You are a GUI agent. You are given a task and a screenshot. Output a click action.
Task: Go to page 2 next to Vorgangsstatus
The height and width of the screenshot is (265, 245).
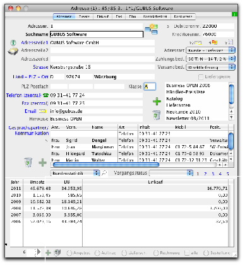point(205,174)
